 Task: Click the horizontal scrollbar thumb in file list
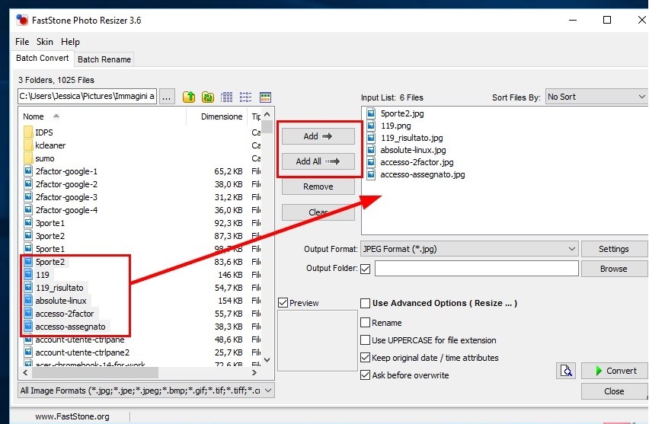[94, 372]
